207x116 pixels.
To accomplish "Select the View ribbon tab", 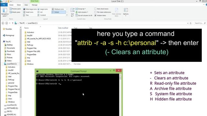I will click(26, 5).
